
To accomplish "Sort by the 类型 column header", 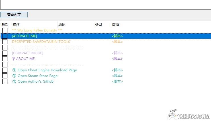I will (x=99, y=25).
